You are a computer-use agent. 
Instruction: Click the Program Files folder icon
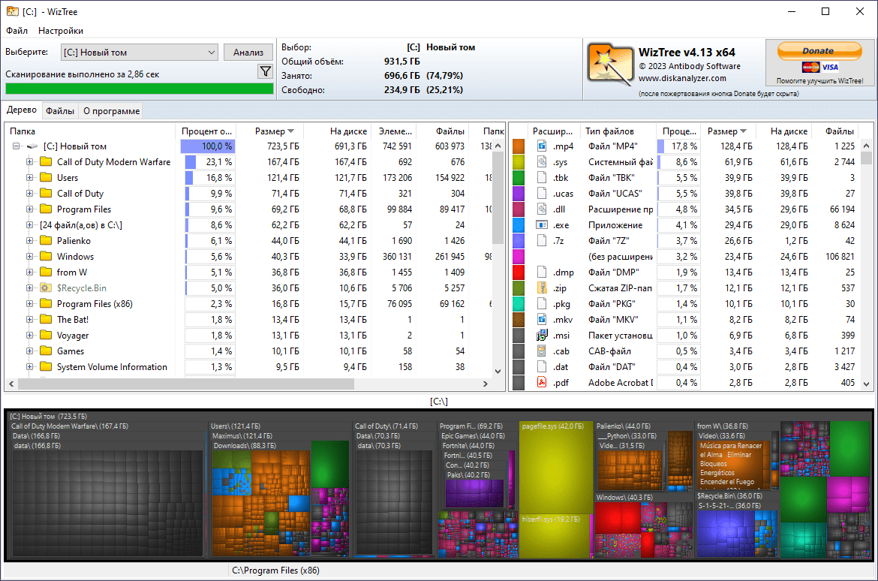point(46,209)
